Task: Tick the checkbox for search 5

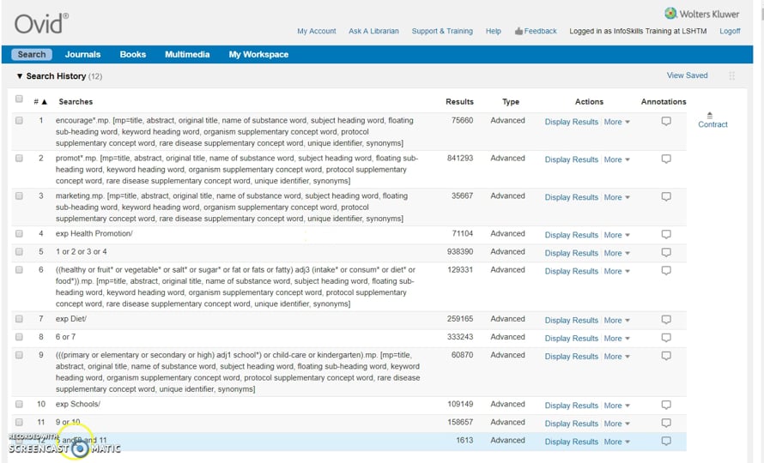Action: tap(19, 252)
